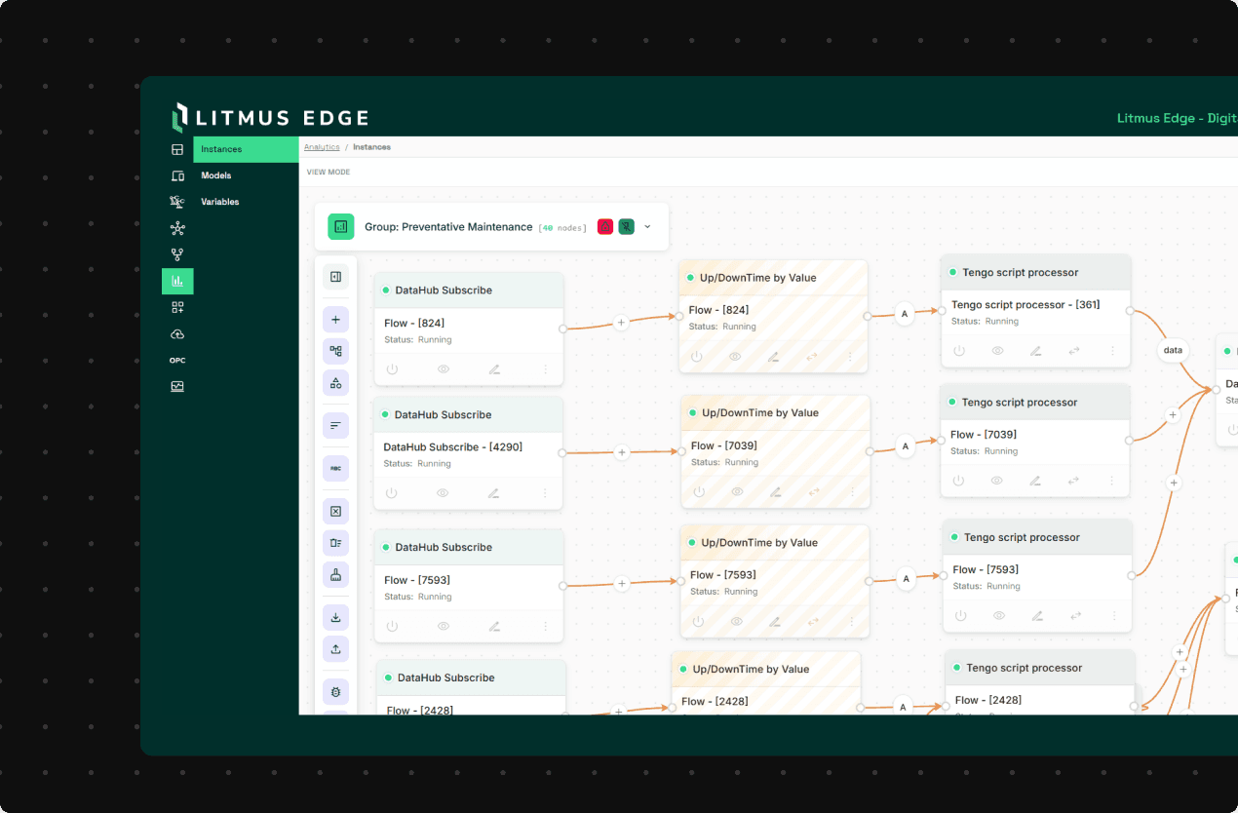
Task: Toggle power on DataHub Subscribe Flow [824]
Action: (x=392, y=369)
